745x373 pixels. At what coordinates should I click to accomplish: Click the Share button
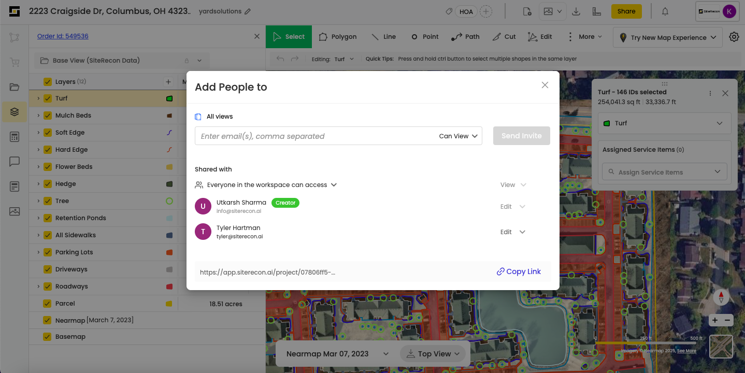click(x=626, y=11)
